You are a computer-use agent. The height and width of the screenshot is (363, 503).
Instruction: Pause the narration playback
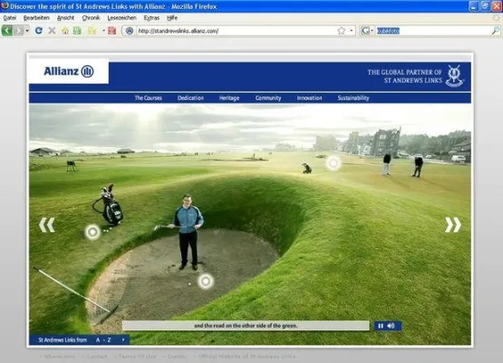[381, 326]
